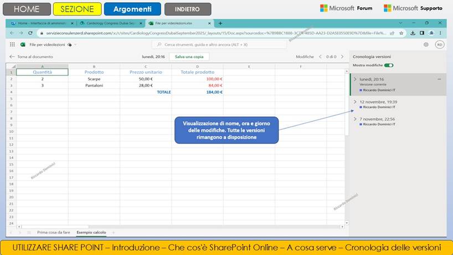Select the 100,00 € cell
The image size is (453, 255).
click(x=197, y=79)
